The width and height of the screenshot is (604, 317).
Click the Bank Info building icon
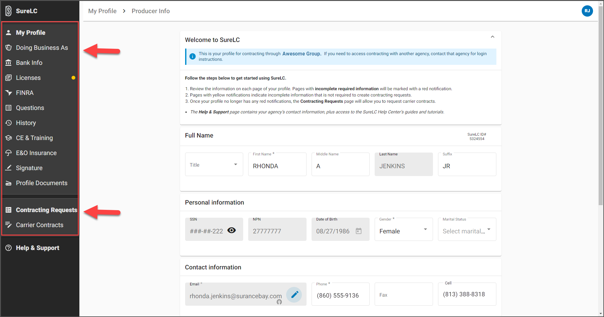point(8,63)
